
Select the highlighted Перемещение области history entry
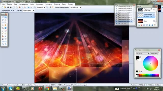point(124,21)
